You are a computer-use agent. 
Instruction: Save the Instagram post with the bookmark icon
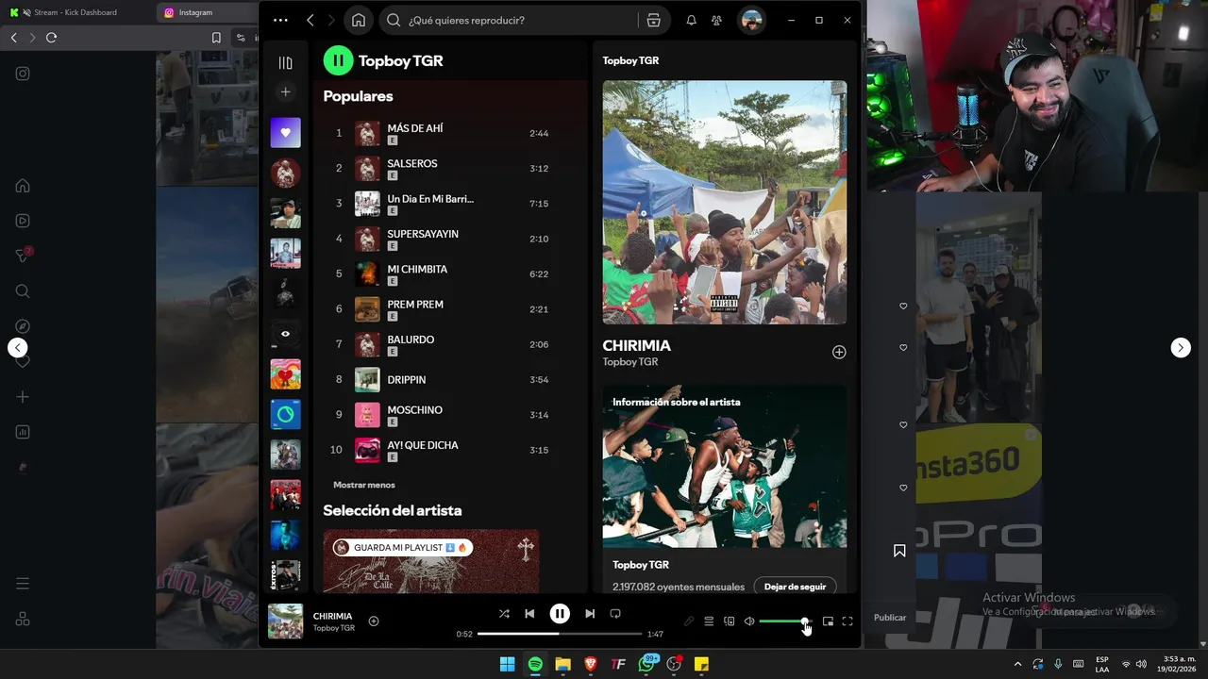coord(899,551)
